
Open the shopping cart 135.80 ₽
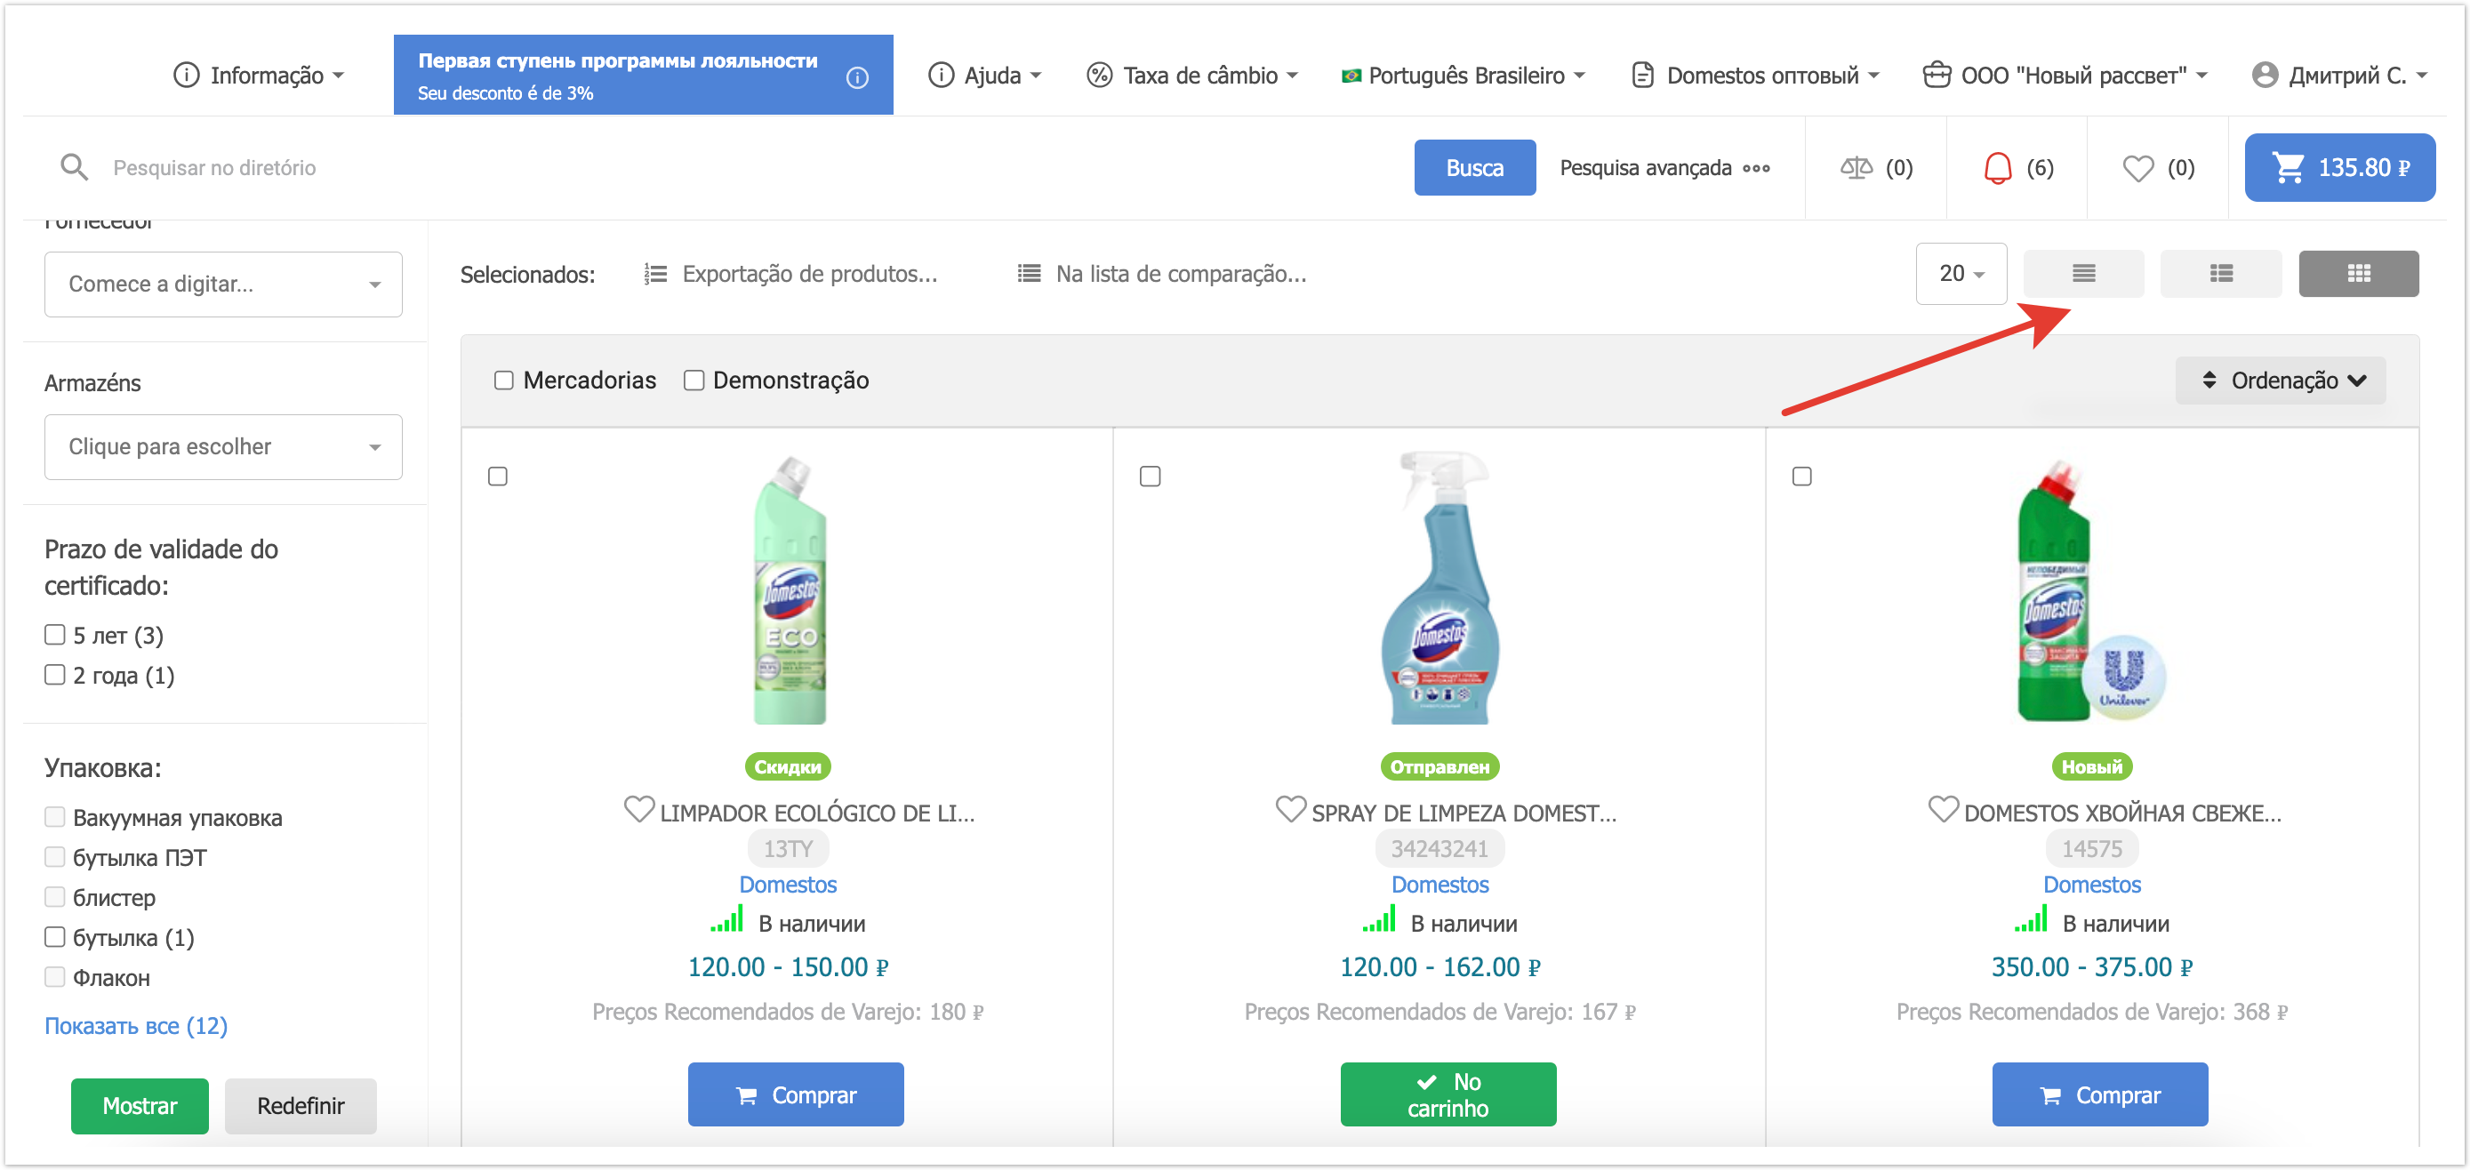(x=2338, y=168)
